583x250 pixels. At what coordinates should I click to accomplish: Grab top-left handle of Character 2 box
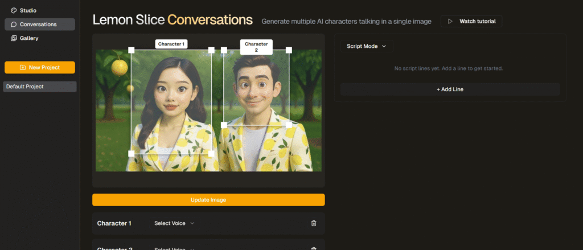click(x=224, y=50)
